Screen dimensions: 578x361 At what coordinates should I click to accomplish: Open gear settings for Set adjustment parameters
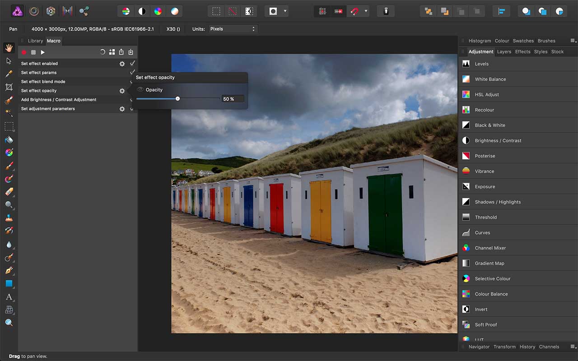click(122, 109)
